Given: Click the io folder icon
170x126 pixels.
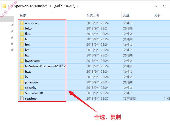Looking at the screenshot, I should click(x=22, y=77).
